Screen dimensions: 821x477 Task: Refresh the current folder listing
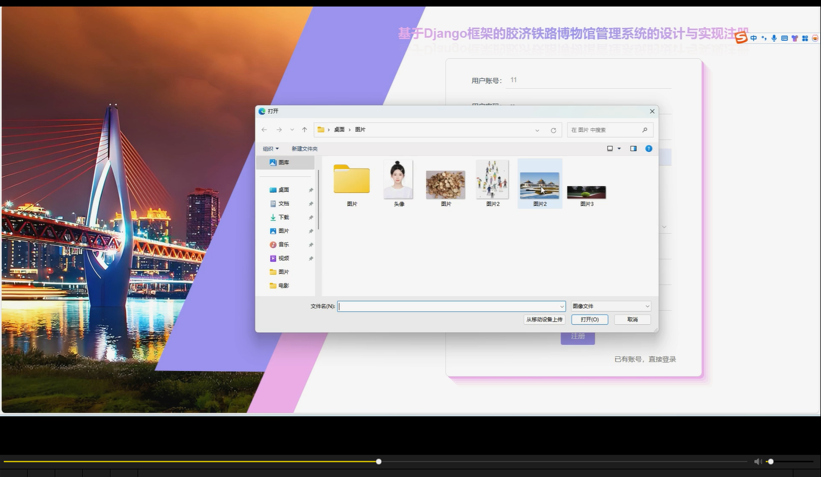pos(553,130)
